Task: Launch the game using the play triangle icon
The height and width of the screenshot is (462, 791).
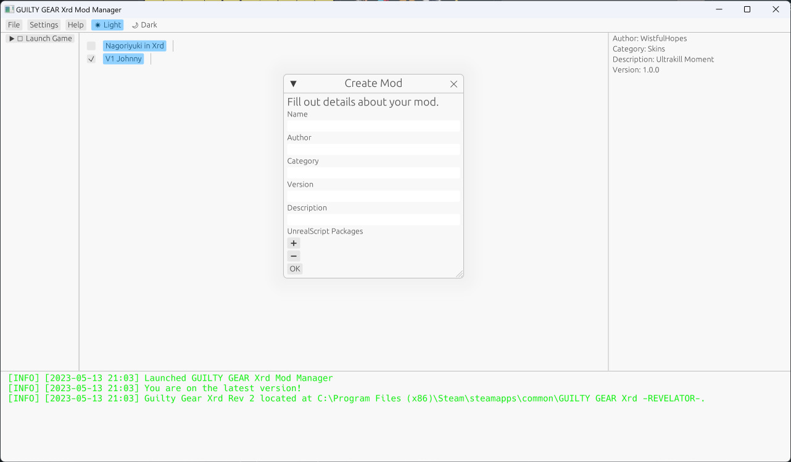Action: click(x=10, y=38)
